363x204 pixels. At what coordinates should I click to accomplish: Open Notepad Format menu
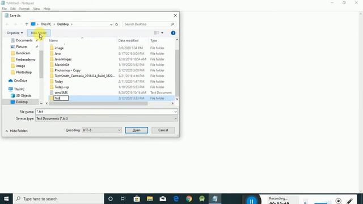[24, 8]
